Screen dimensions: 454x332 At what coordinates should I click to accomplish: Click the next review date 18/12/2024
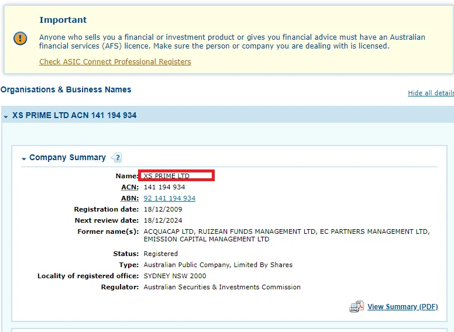point(163,220)
